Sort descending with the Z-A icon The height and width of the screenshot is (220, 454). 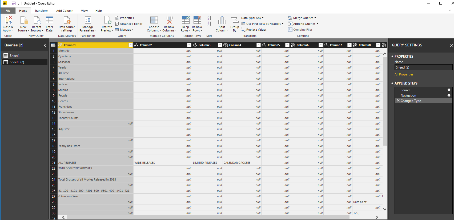pos(209,24)
